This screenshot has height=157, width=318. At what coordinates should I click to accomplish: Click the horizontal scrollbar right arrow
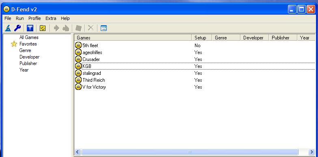tap(312, 152)
